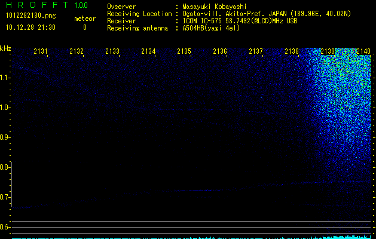
Task: Click the Receiving antenna label
Action: pyautogui.click(x=137, y=28)
